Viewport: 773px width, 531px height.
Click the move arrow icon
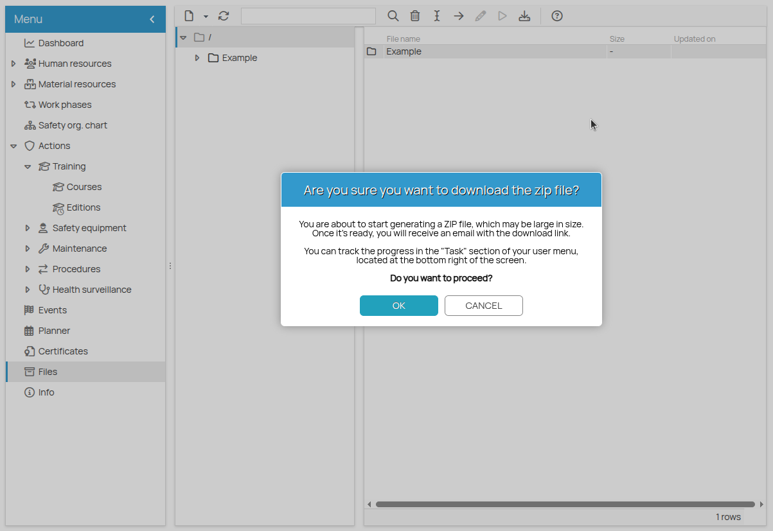click(x=459, y=16)
